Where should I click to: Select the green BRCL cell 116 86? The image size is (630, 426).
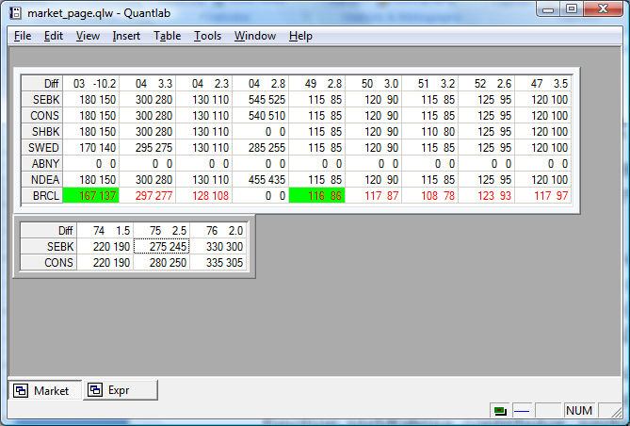pyautogui.click(x=317, y=195)
